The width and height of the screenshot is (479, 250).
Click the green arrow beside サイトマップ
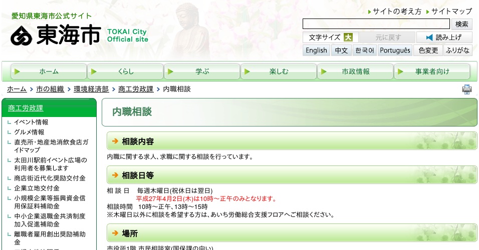[x=427, y=11]
